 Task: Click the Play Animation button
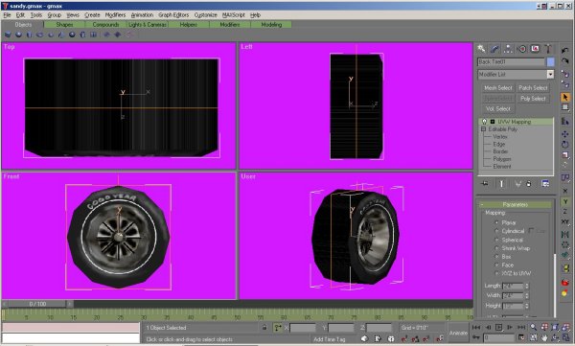(498, 327)
